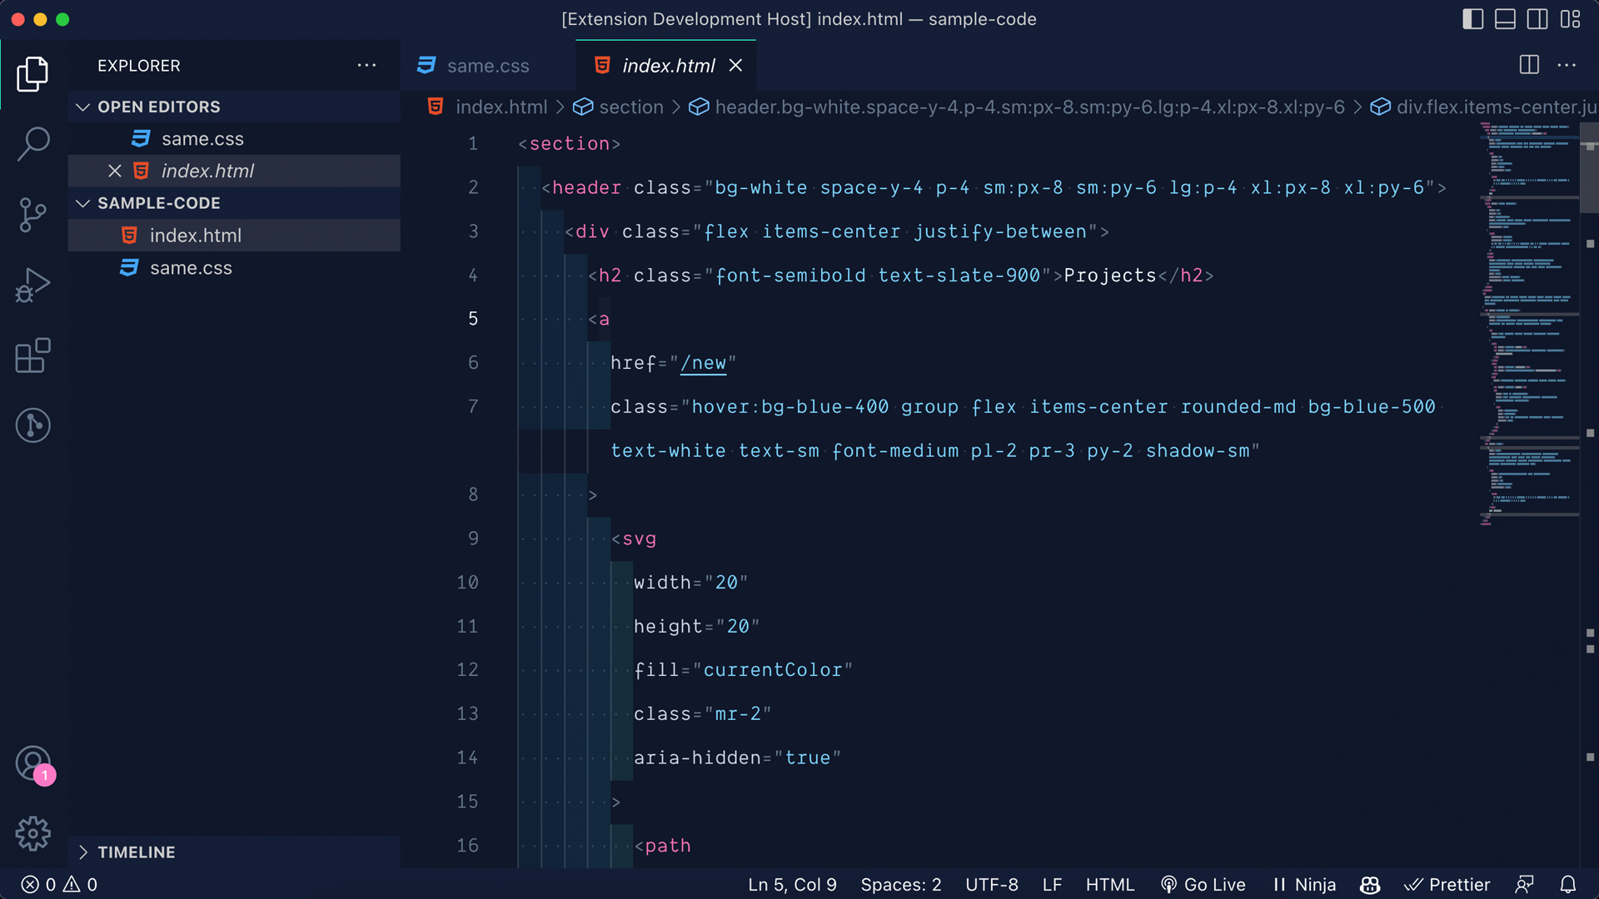Click the notifications bell in status bar
The width and height of the screenshot is (1599, 899).
point(1567,884)
